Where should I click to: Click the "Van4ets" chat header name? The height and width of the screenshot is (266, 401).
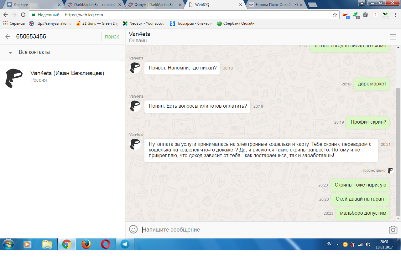point(139,34)
